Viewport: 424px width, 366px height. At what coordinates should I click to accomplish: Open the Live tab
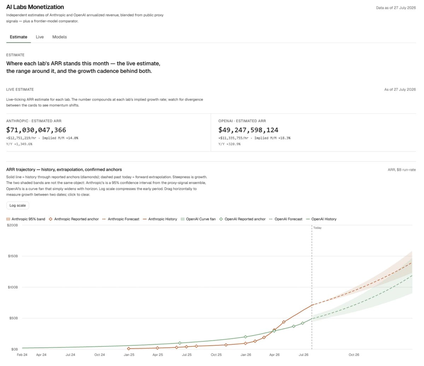pyautogui.click(x=40, y=37)
